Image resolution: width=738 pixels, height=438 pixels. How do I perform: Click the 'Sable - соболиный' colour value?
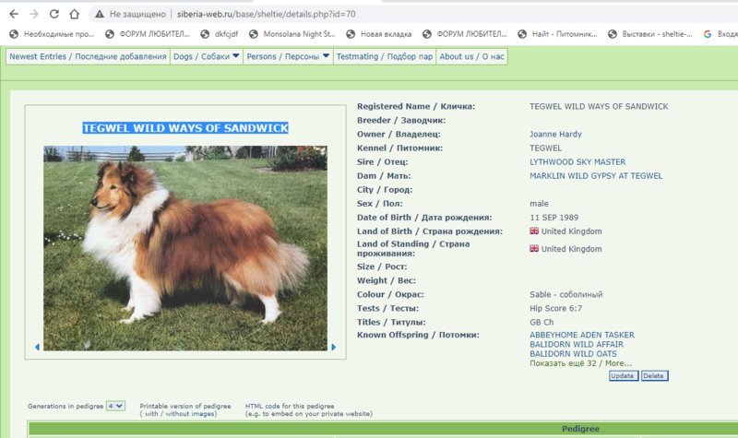point(565,294)
